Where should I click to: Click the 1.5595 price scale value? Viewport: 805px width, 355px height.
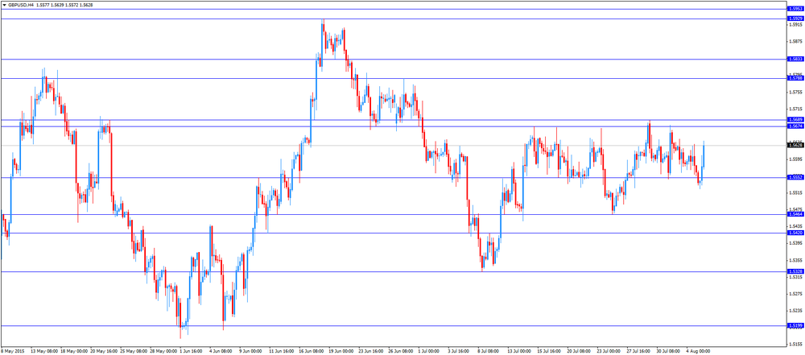[x=795, y=159]
